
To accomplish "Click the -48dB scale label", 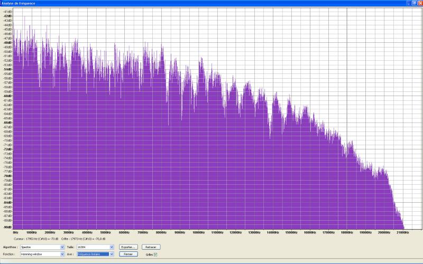I will (8, 43).
